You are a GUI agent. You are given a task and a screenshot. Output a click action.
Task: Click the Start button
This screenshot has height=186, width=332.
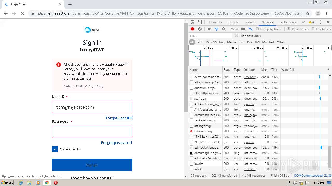tap(7, 183)
